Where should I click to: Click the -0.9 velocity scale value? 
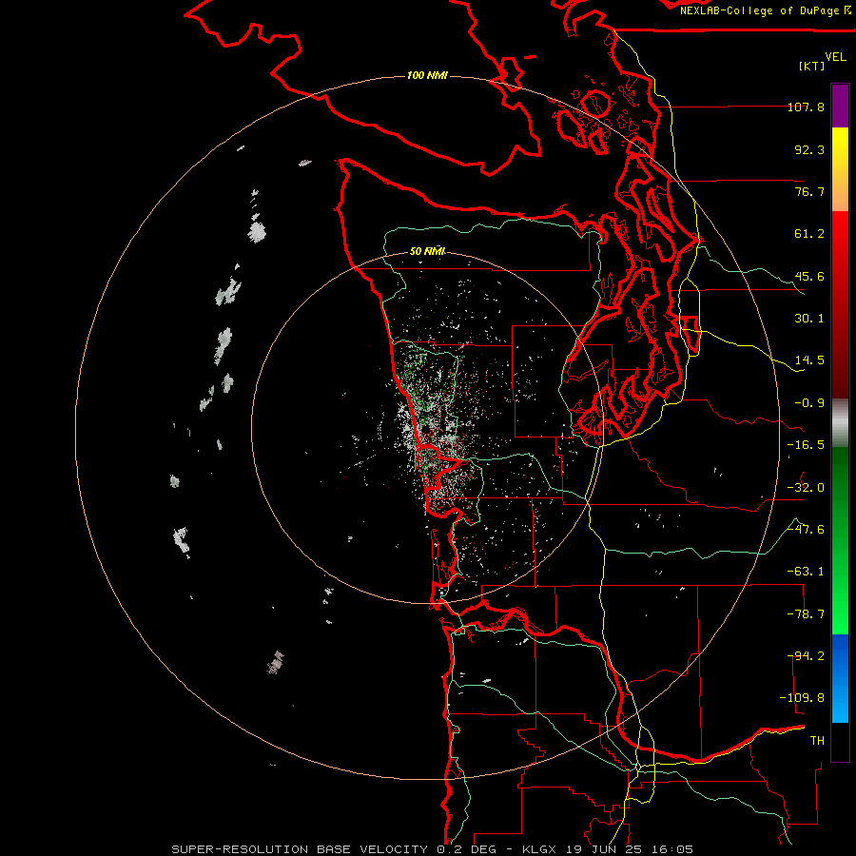(x=809, y=403)
